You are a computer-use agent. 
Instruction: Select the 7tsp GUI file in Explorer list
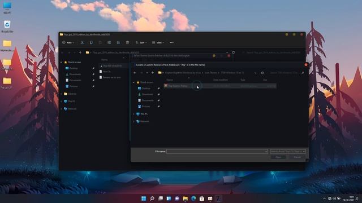click(113, 66)
